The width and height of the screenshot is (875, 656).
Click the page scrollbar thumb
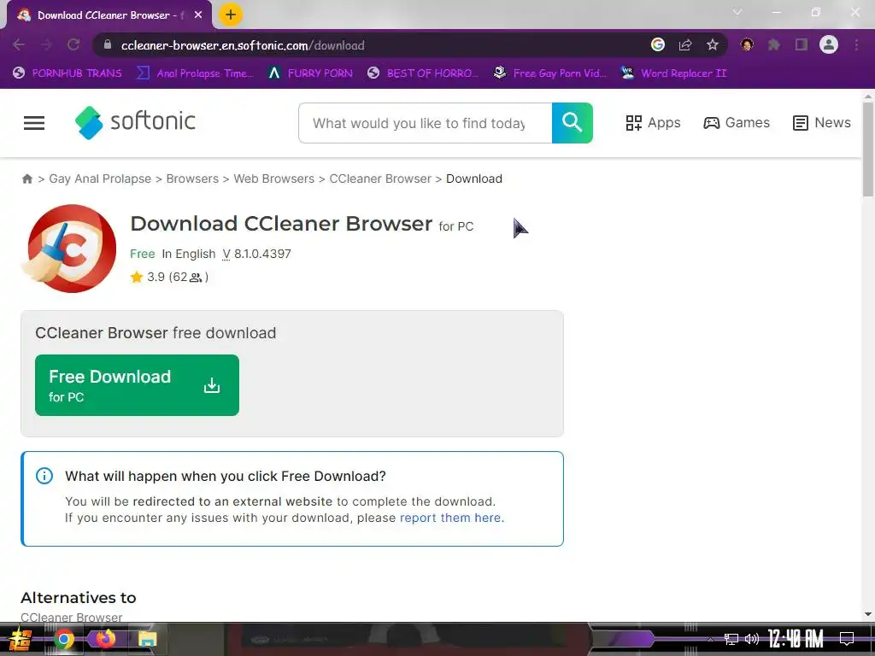pos(868,149)
